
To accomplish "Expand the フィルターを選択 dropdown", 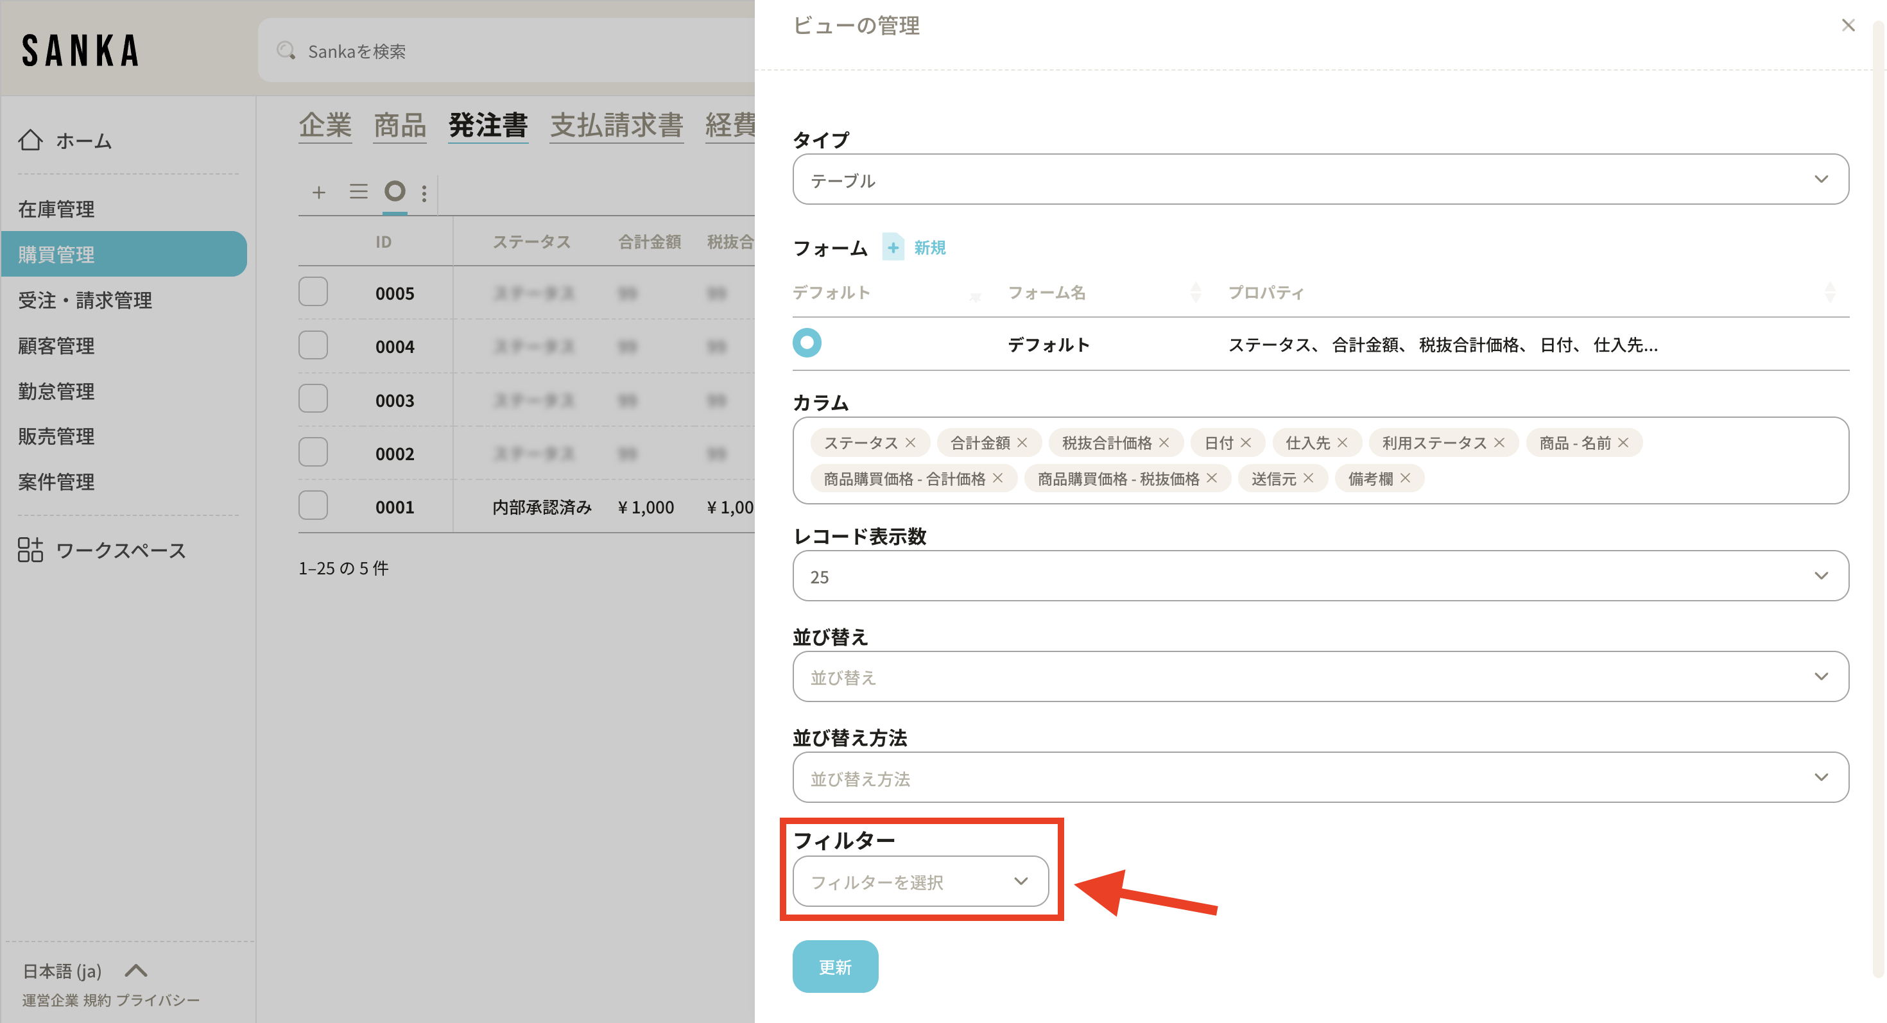I will click(920, 882).
